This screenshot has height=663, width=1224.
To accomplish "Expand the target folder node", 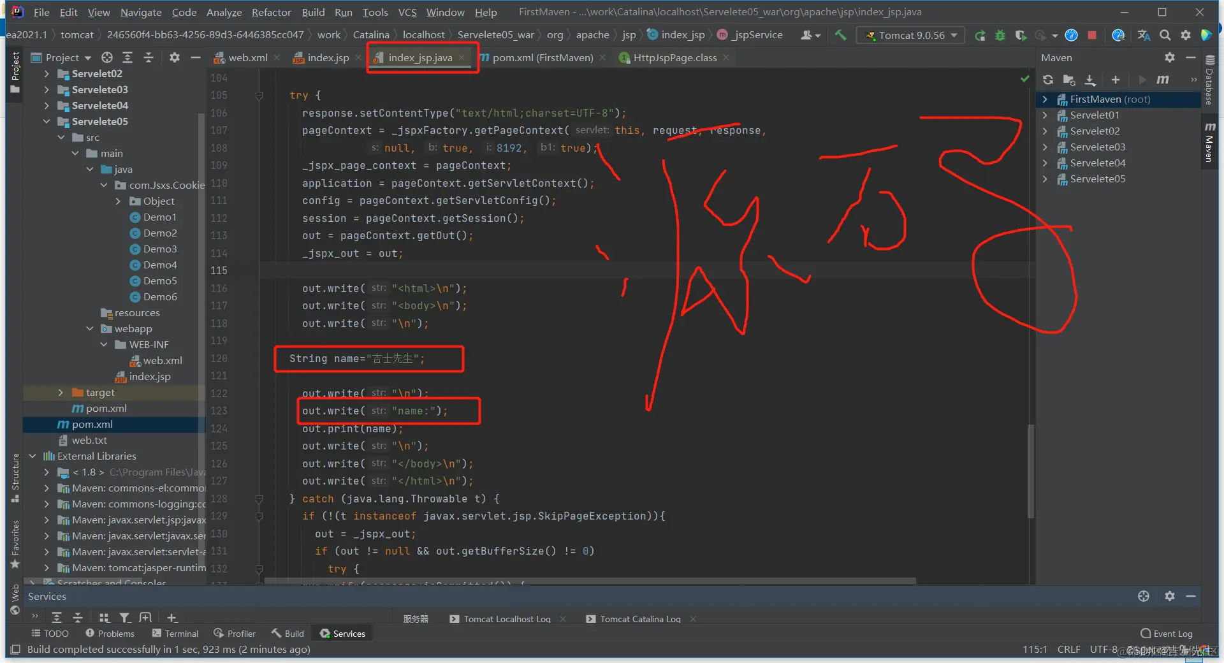I will click(61, 393).
